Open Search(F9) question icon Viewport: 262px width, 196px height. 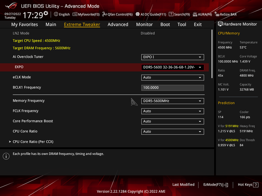171,14
